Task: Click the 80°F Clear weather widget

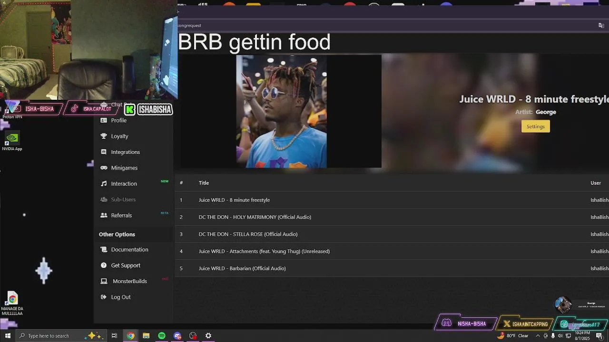Action: (513, 336)
